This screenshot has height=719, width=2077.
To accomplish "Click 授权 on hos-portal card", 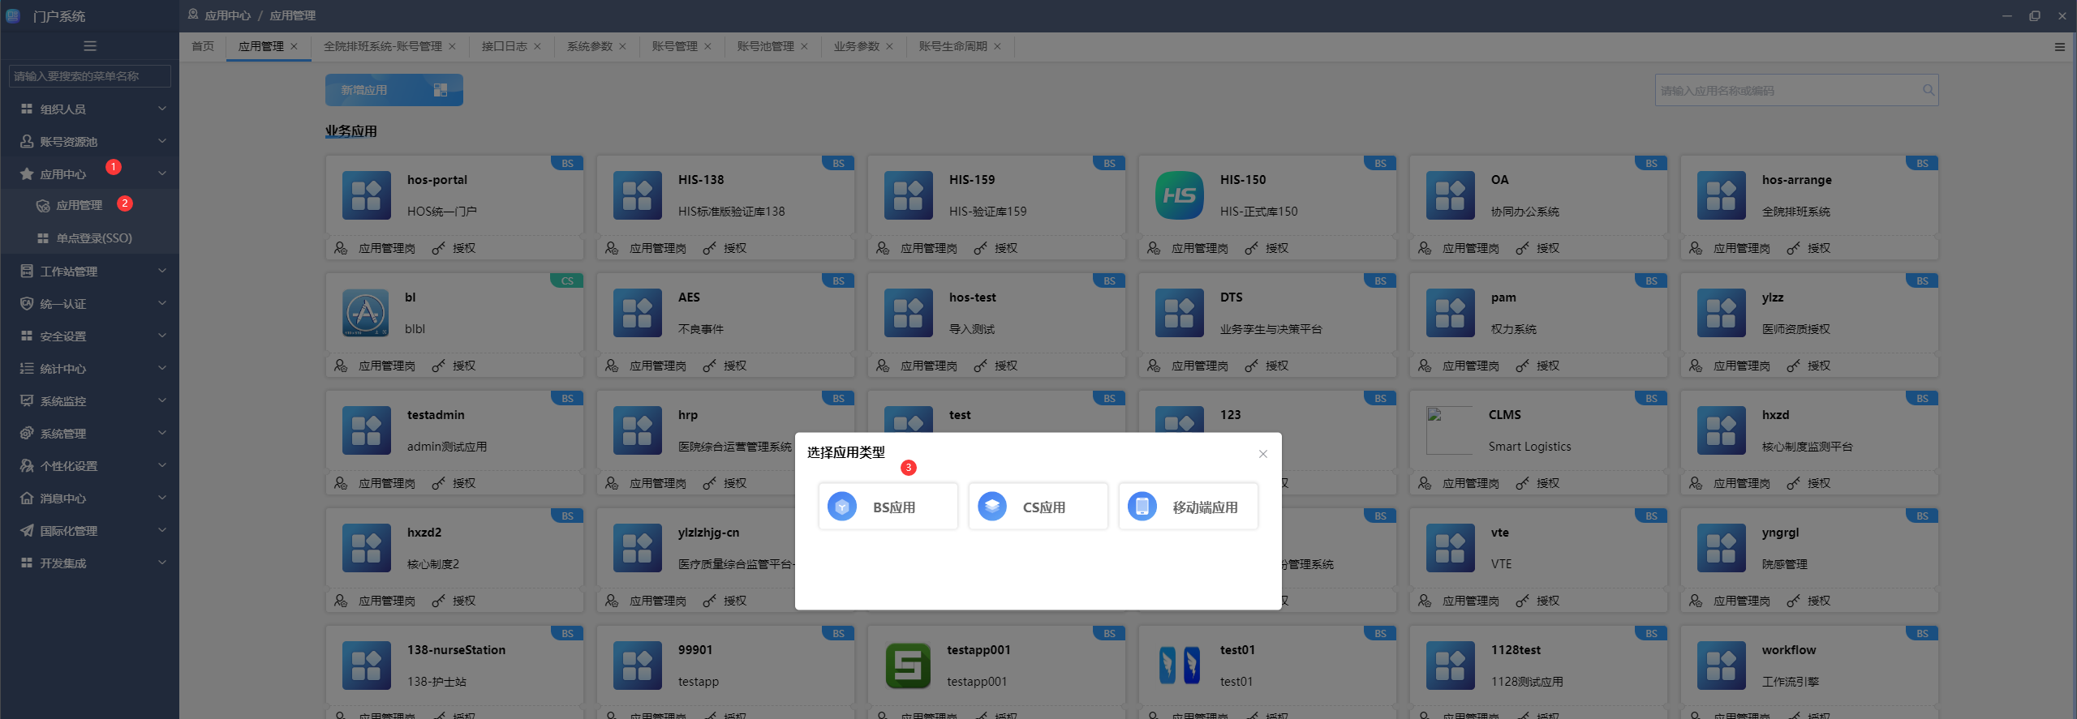I will (464, 248).
